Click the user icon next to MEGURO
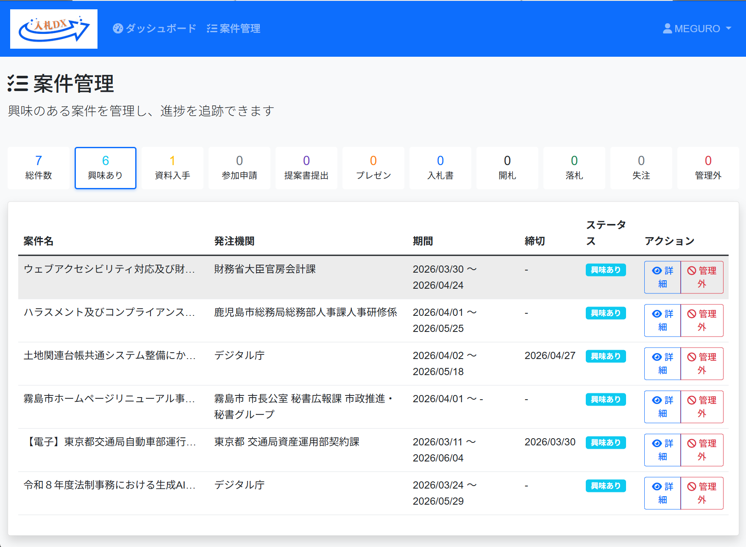The height and width of the screenshot is (547, 746). [x=667, y=28]
